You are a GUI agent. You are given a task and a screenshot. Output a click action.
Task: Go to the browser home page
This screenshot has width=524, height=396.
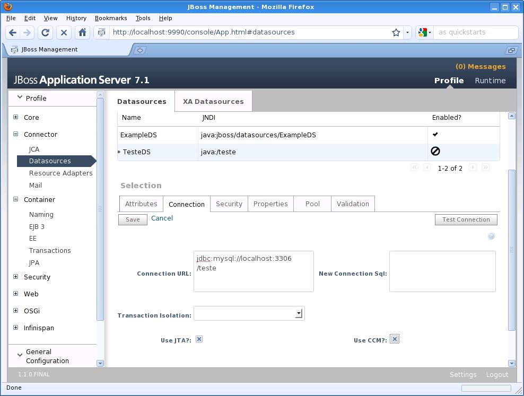[x=82, y=32]
